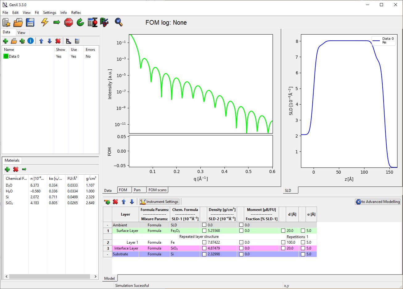
Task: Click the add layer icon above the layer table
Action: coord(107,202)
